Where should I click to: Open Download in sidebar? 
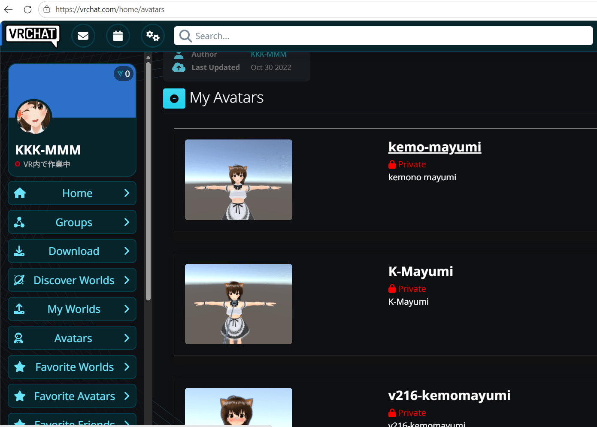(x=72, y=251)
